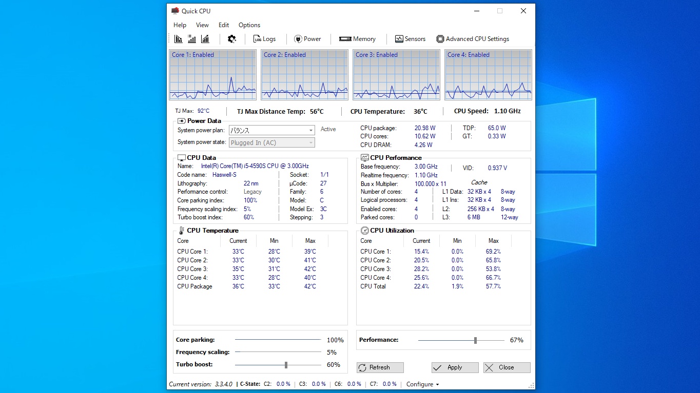
Task: Click the Haswell-S code name value
Action: pos(224,175)
